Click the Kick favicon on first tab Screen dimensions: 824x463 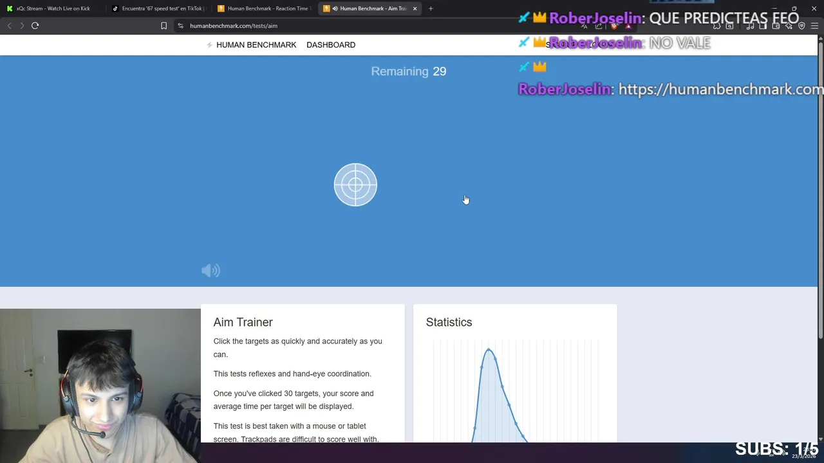(x=10, y=8)
